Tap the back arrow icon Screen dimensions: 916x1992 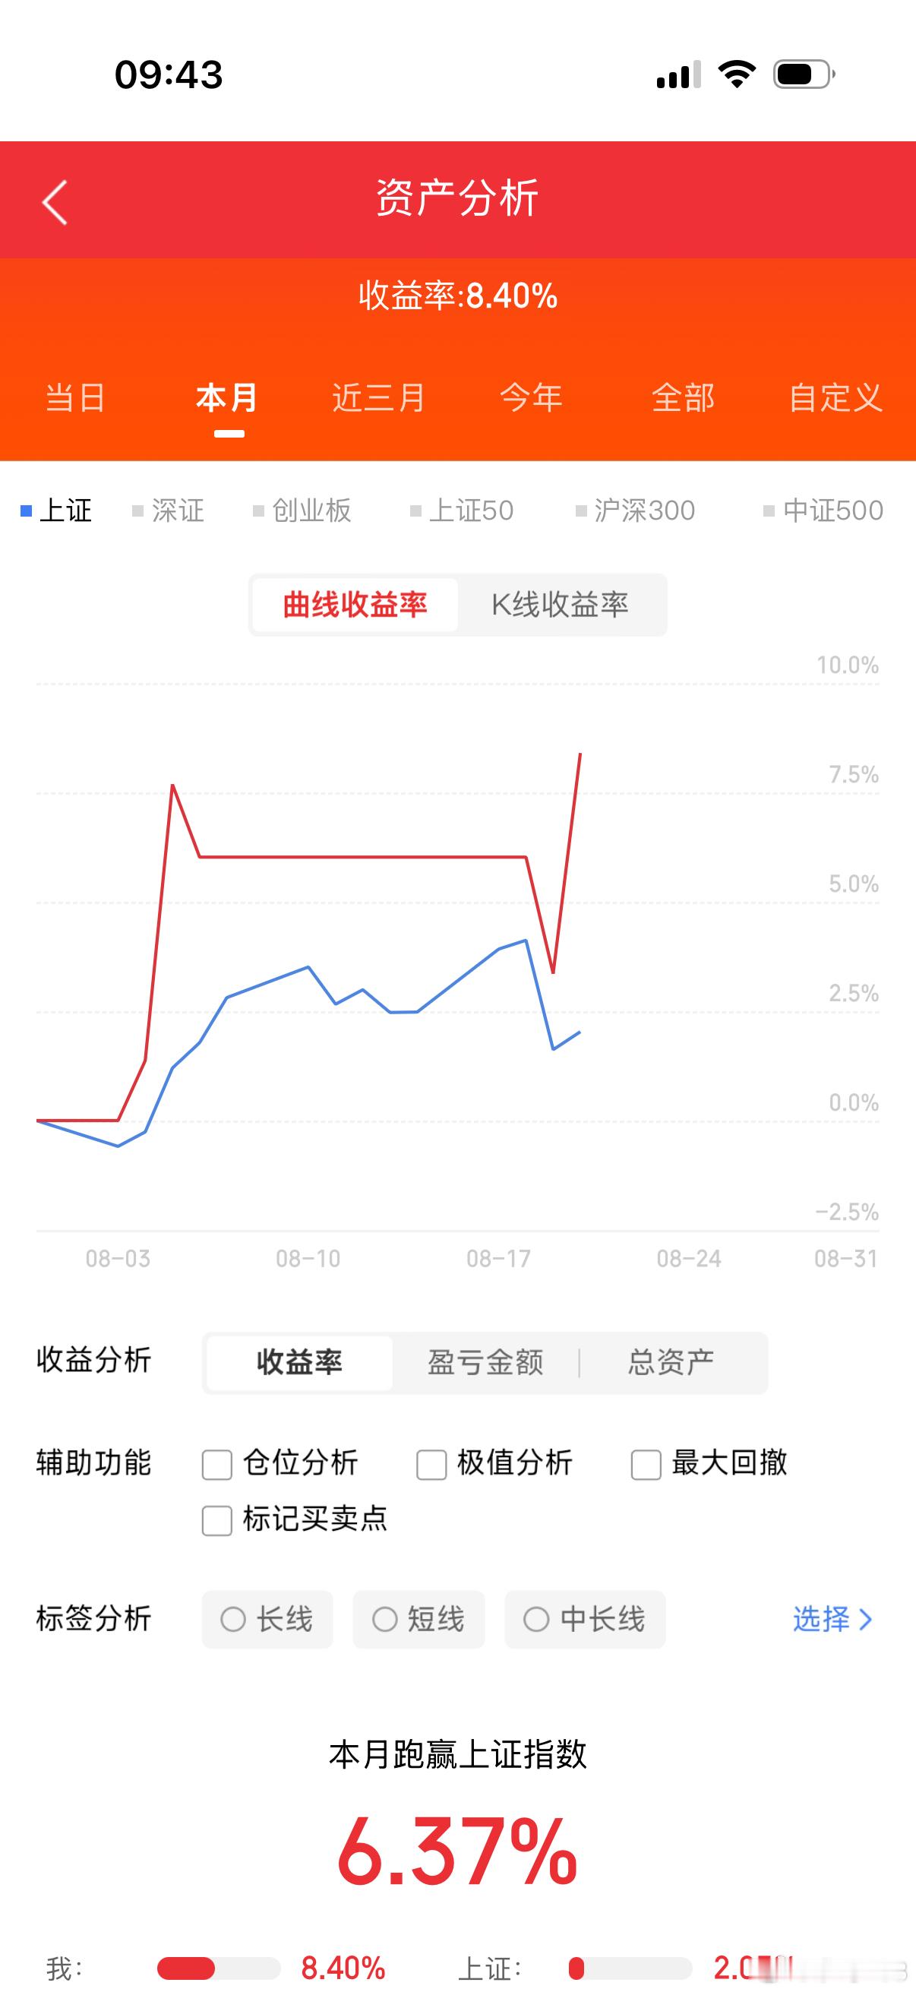(55, 203)
